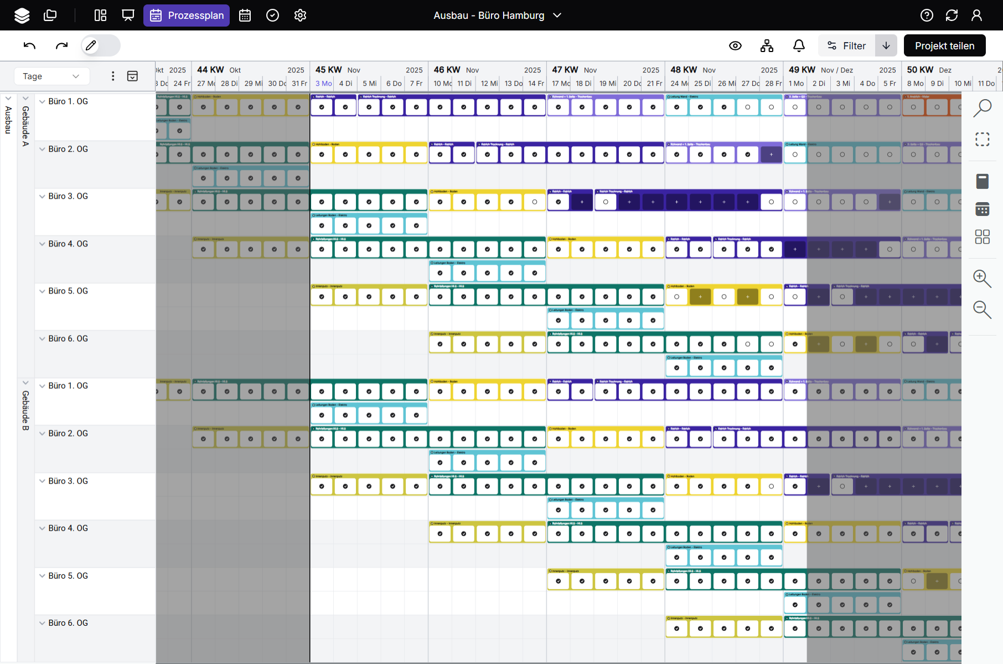
Task: Zoom in on the timeline
Action: point(982,278)
